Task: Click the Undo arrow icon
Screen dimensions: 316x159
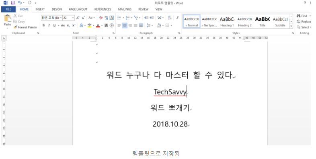Action: 20,3
